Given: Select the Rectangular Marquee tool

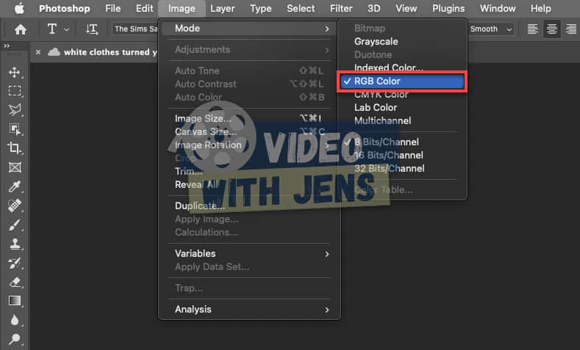Looking at the screenshot, I should tap(15, 91).
